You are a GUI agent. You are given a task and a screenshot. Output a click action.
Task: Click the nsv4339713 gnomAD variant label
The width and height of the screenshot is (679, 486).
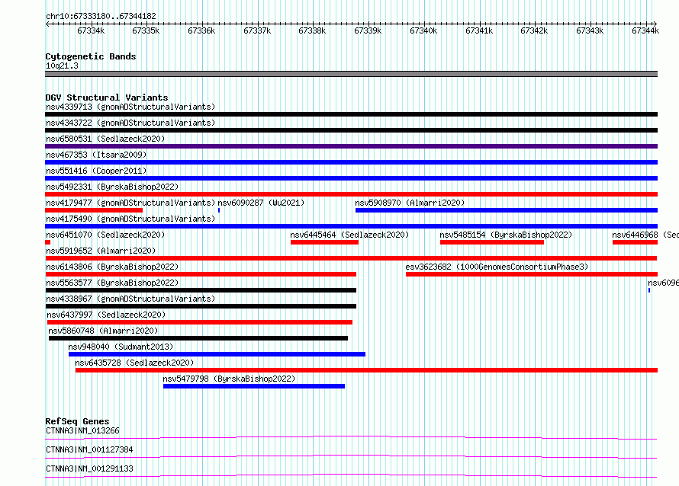pos(130,107)
